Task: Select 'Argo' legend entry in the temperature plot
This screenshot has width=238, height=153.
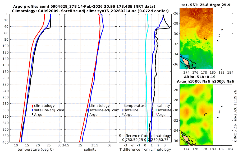Action: click(x=37, y=115)
